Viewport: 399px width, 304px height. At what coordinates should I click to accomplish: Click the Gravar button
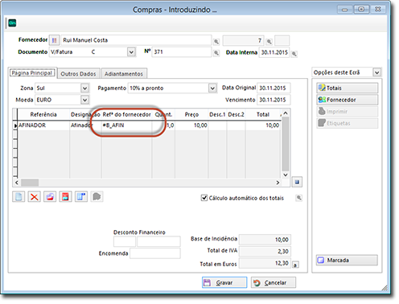(224, 282)
